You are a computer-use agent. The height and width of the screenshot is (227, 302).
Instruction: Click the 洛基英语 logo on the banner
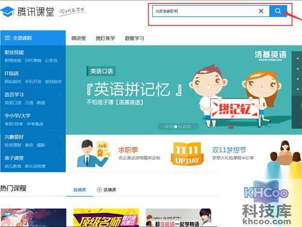click(x=270, y=56)
